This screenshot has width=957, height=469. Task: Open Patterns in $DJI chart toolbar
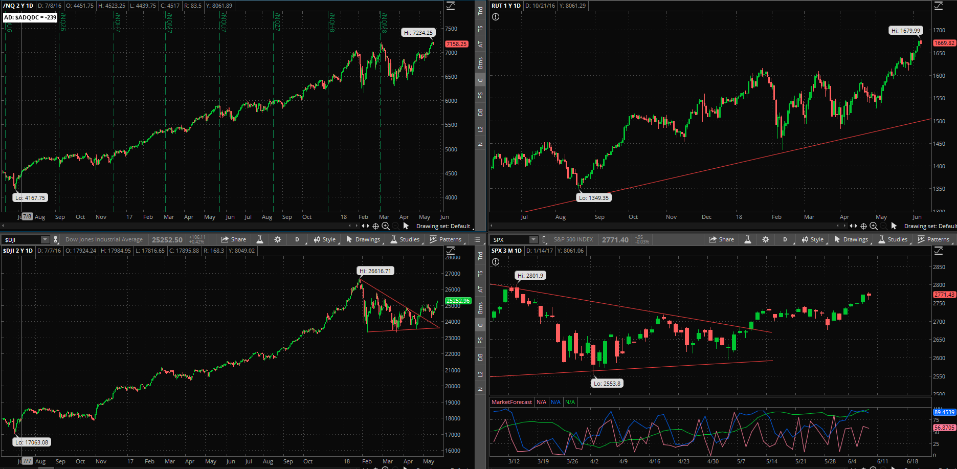tap(446, 239)
